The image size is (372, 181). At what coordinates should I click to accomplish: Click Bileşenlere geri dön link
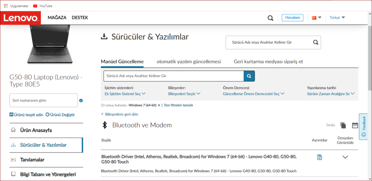coord(119,114)
